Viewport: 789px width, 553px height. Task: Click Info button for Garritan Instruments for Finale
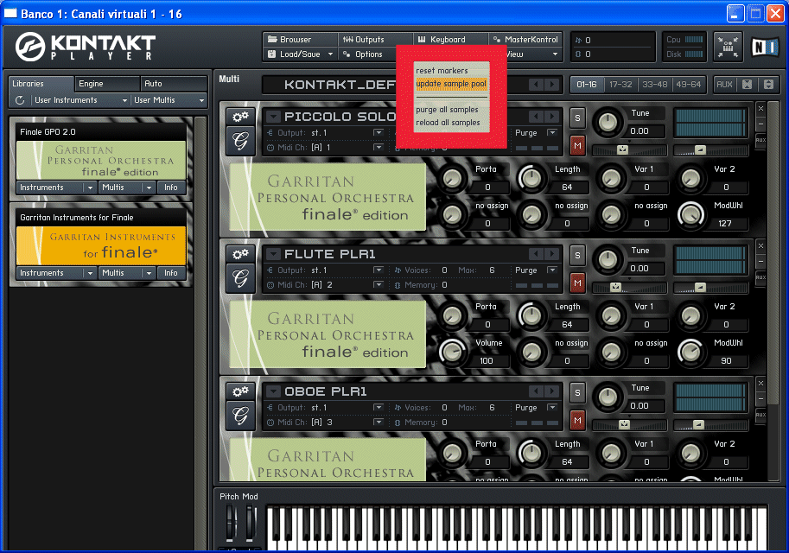click(171, 273)
